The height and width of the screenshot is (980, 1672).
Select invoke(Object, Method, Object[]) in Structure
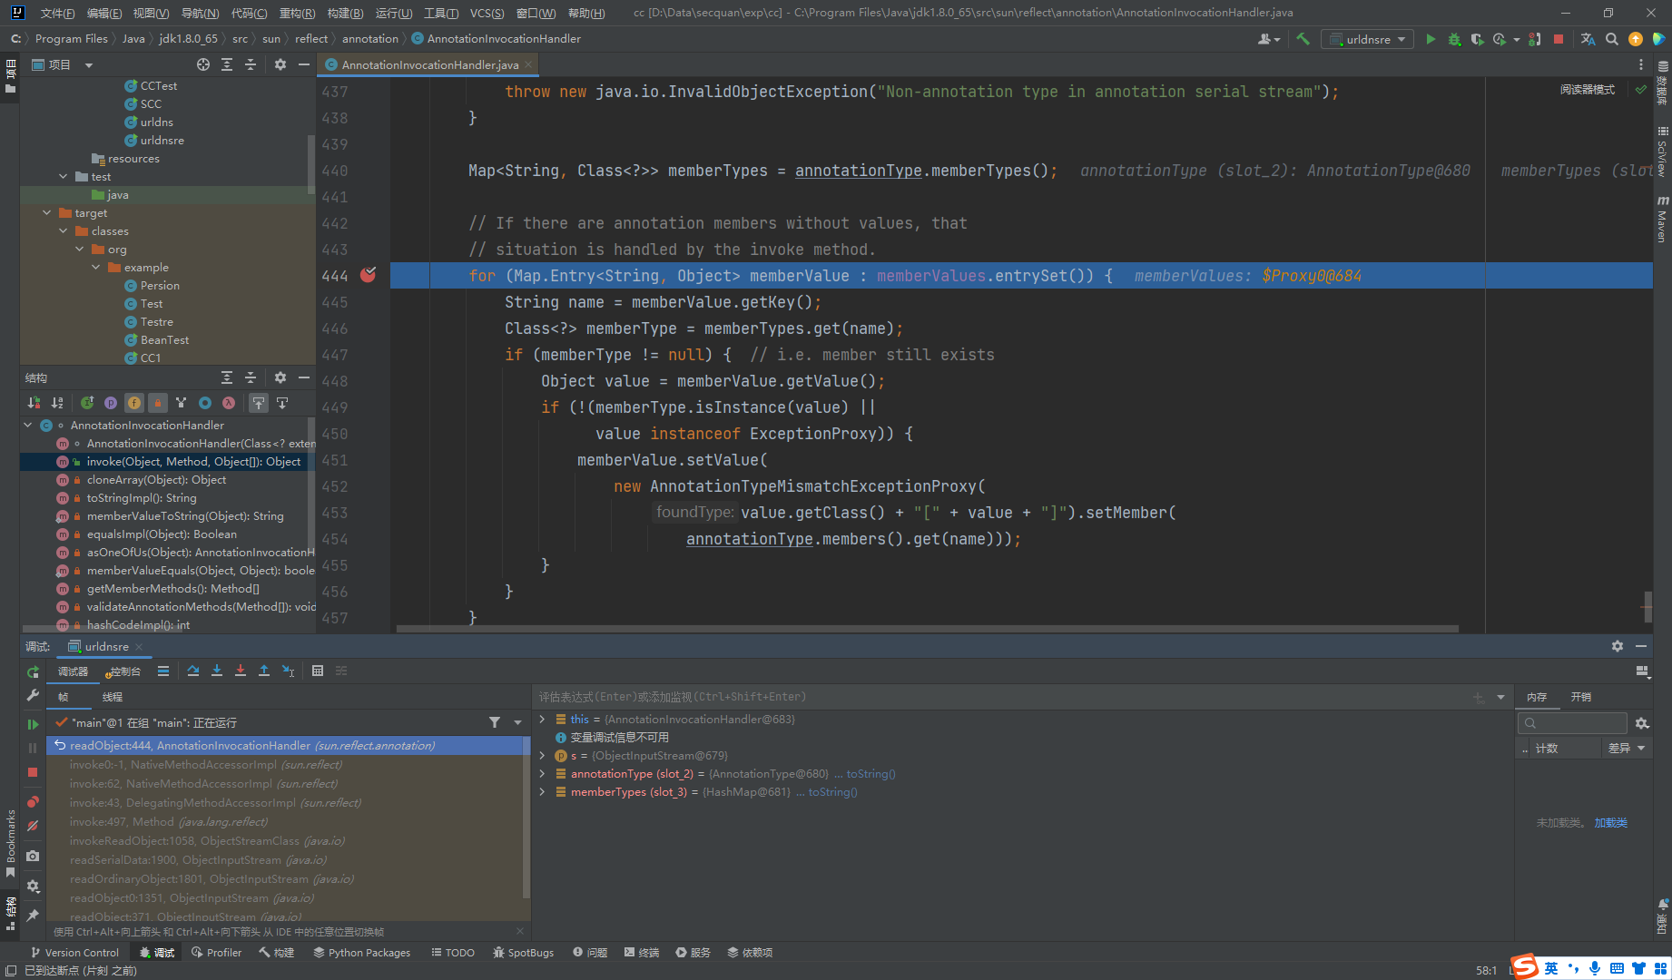(167, 461)
